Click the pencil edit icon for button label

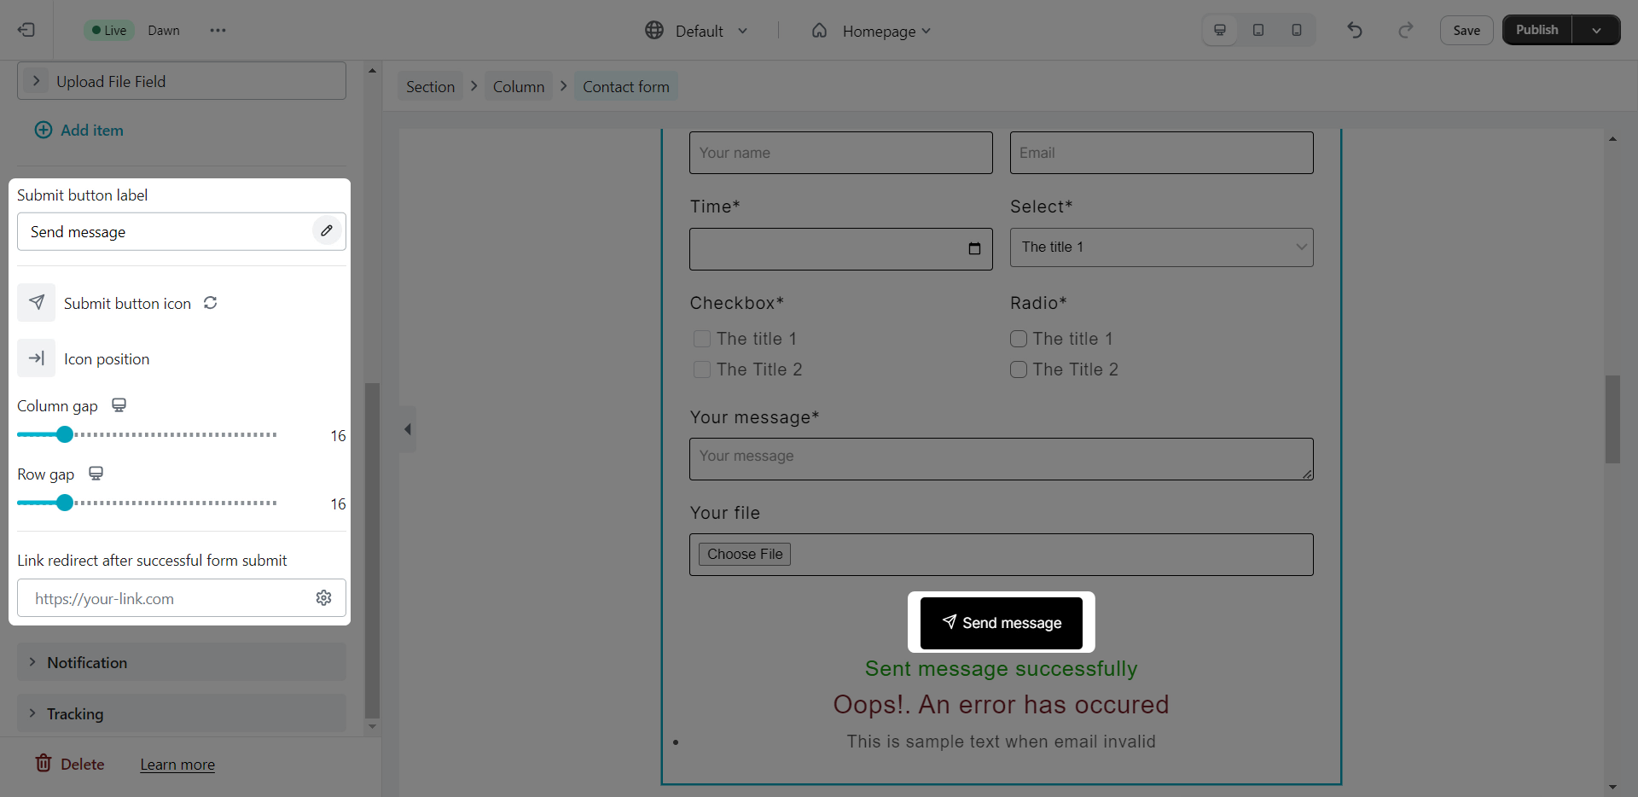pyautogui.click(x=327, y=231)
